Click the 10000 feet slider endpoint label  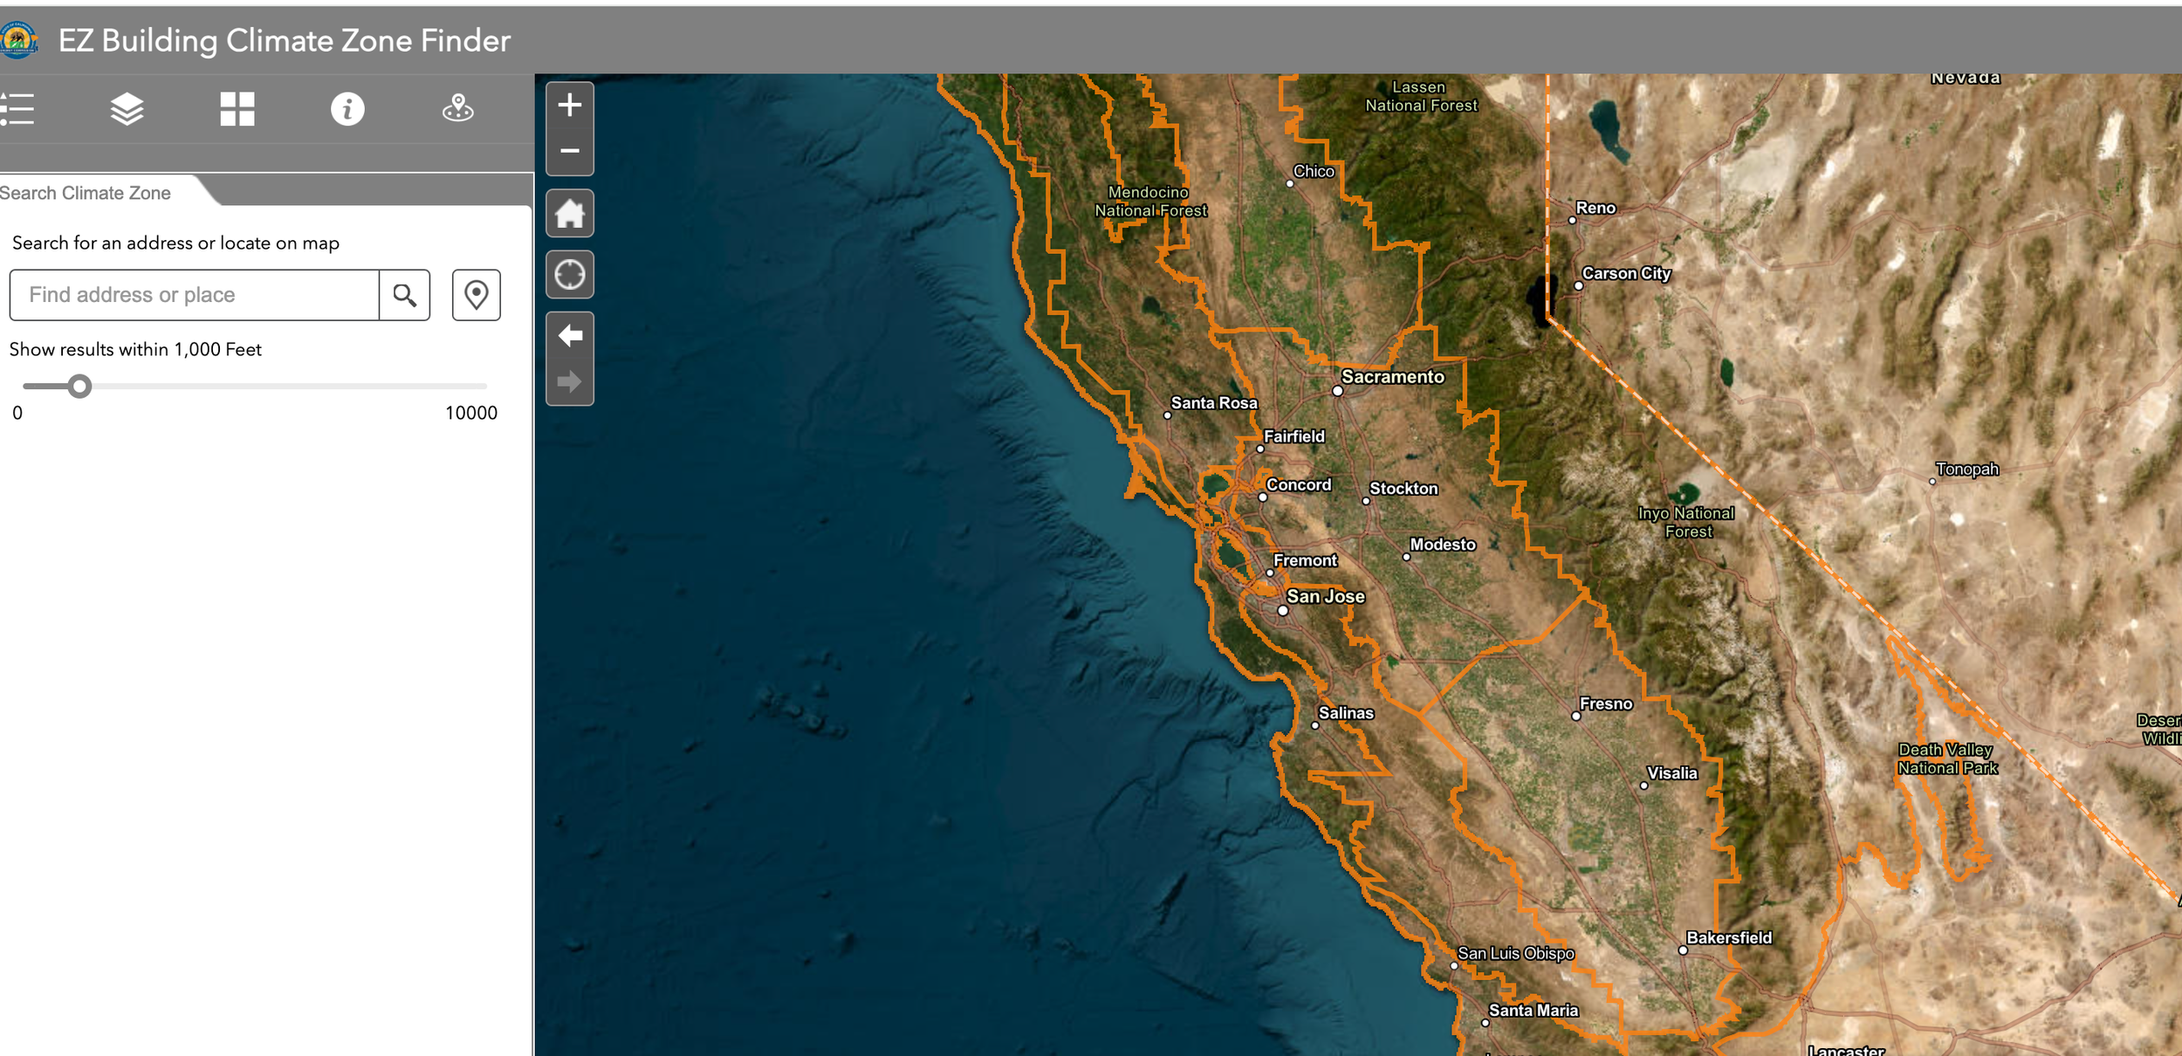click(x=472, y=413)
